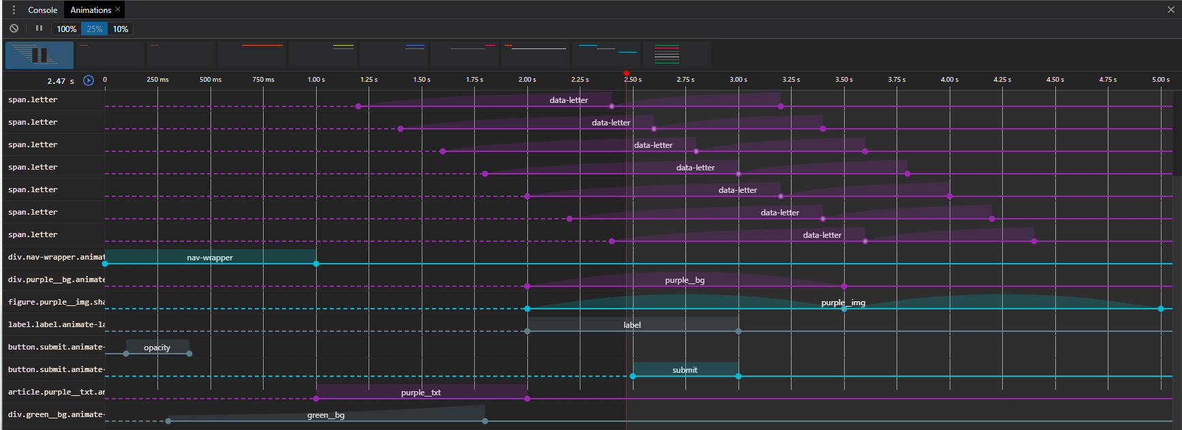Click the red playhead marker on timeline
This screenshot has width=1182, height=430.
(626, 73)
